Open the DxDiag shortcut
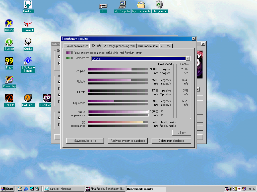This screenshot has width=257, height=192. (9, 24)
